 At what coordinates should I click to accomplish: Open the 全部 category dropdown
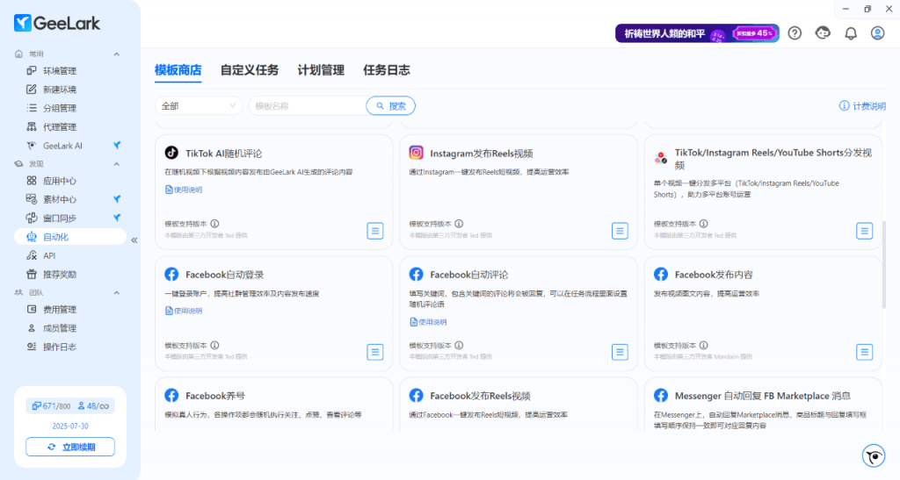[x=199, y=106]
